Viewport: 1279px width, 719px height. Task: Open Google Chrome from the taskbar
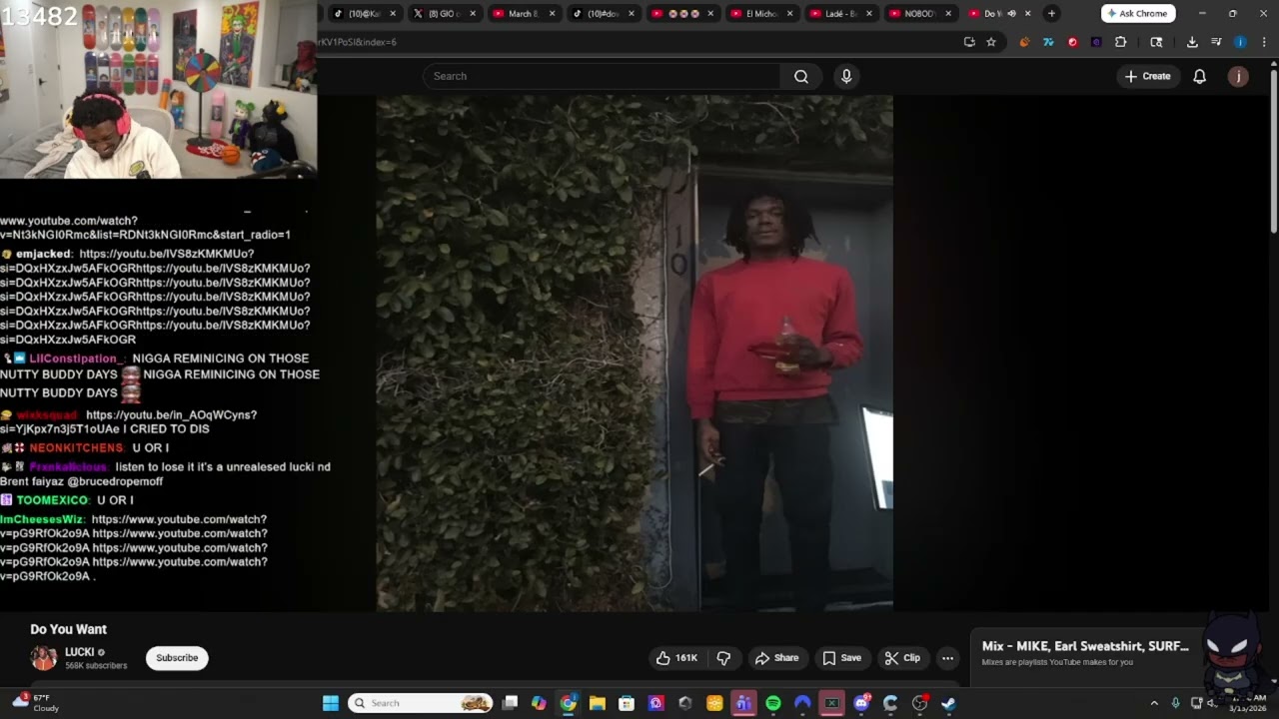568,703
